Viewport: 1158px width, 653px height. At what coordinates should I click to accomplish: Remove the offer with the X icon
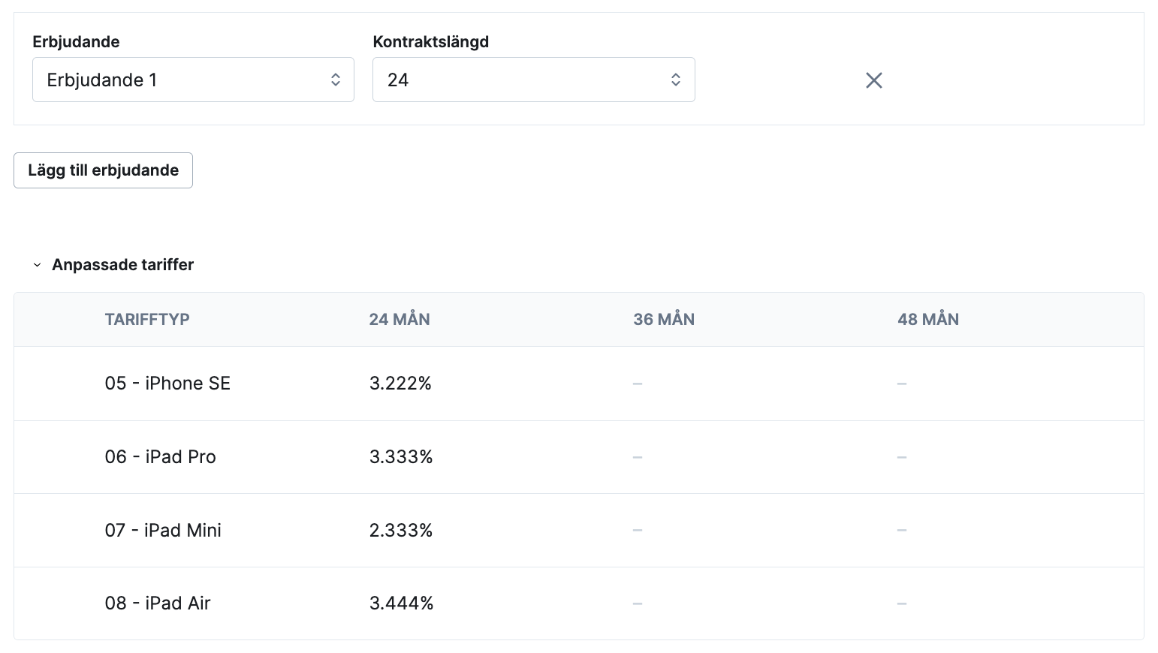[874, 80]
